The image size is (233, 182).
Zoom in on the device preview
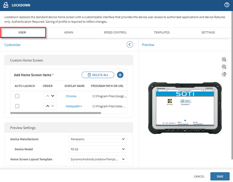coord(224,59)
